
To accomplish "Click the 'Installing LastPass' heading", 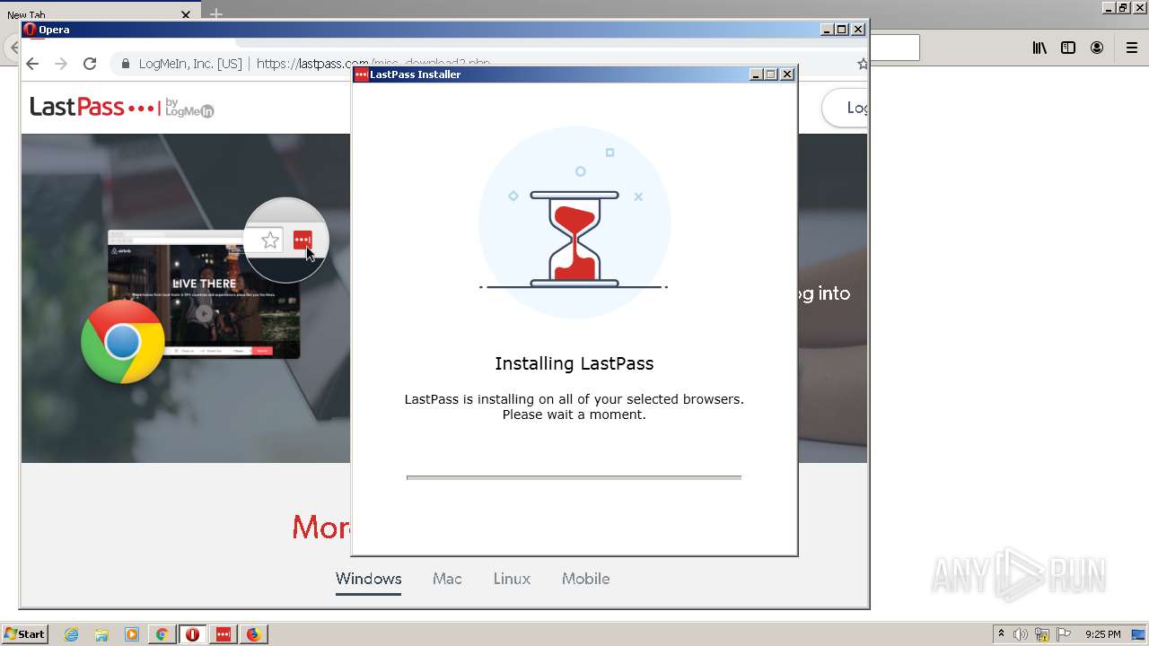I will pyautogui.click(x=574, y=363).
